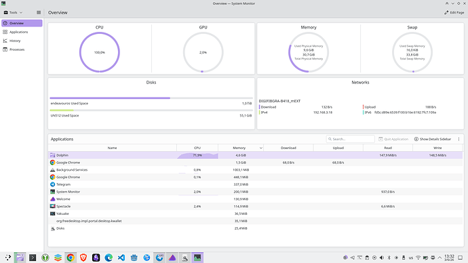Viewport: 468px width, 263px height.
Task: Click the System Monitor row icon
Action: point(52,192)
